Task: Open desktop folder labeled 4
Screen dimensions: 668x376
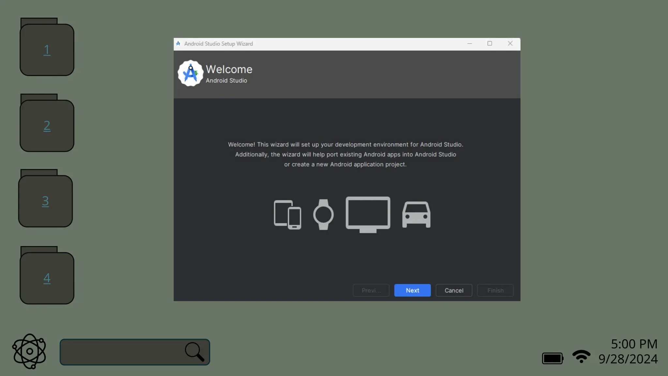Action: click(47, 277)
